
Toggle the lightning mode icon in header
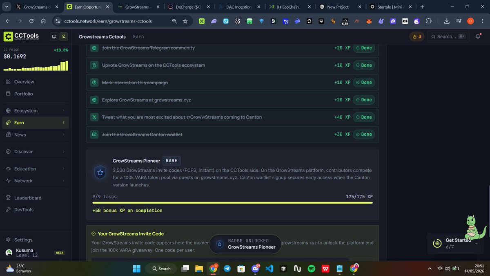(64, 36)
